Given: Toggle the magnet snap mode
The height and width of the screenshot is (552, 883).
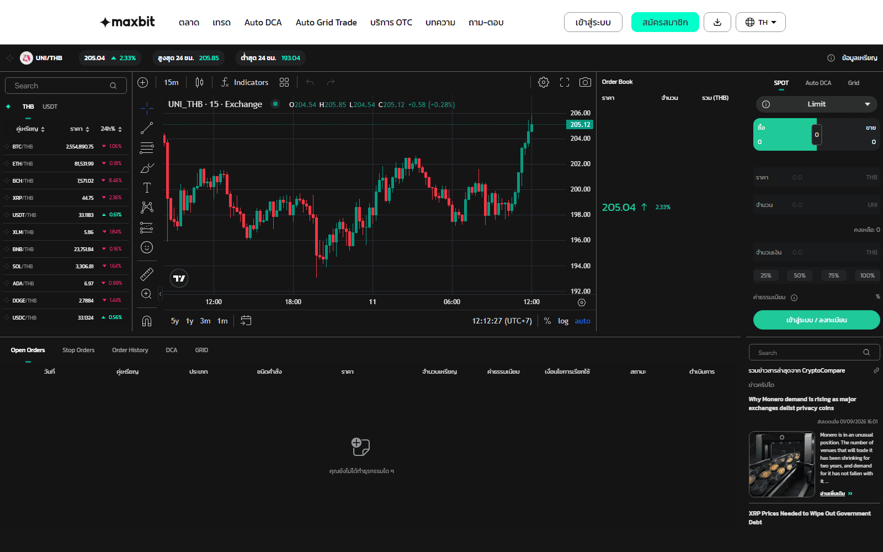Looking at the screenshot, I should click(147, 321).
